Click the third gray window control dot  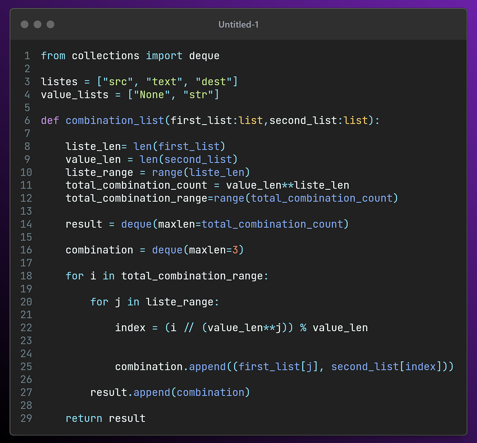click(50, 24)
